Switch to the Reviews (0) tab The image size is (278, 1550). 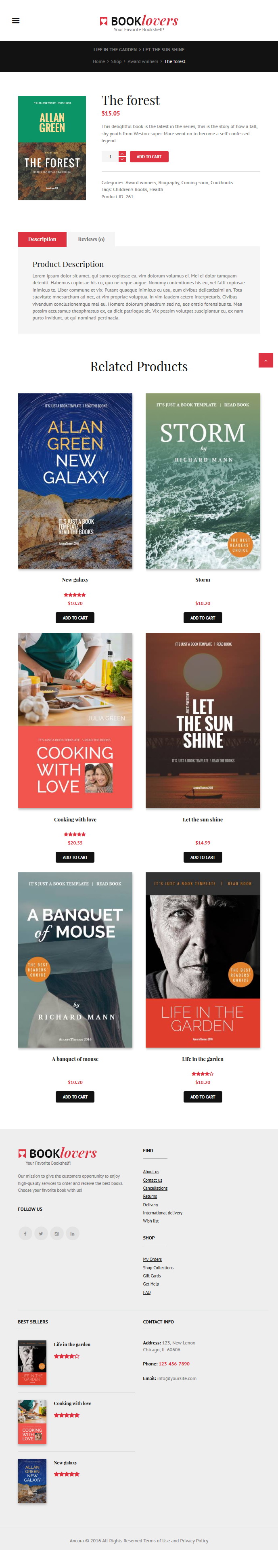[x=91, y=239]
